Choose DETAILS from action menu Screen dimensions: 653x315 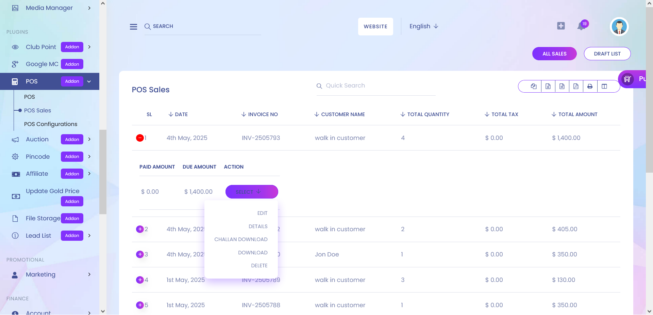tap(258, 226)
